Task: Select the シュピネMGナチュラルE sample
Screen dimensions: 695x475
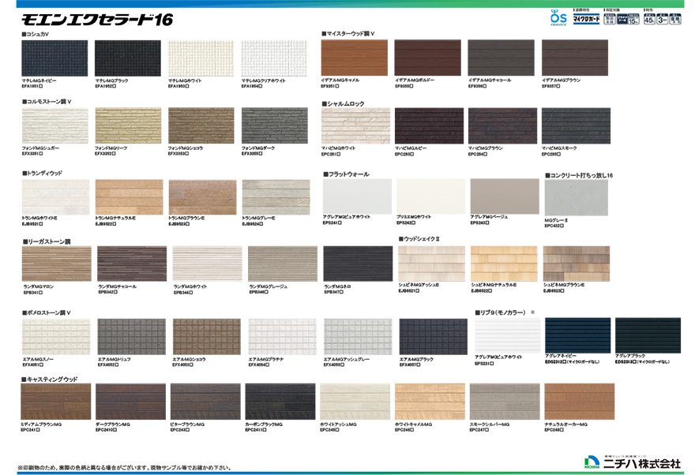Action: (504, 264)
